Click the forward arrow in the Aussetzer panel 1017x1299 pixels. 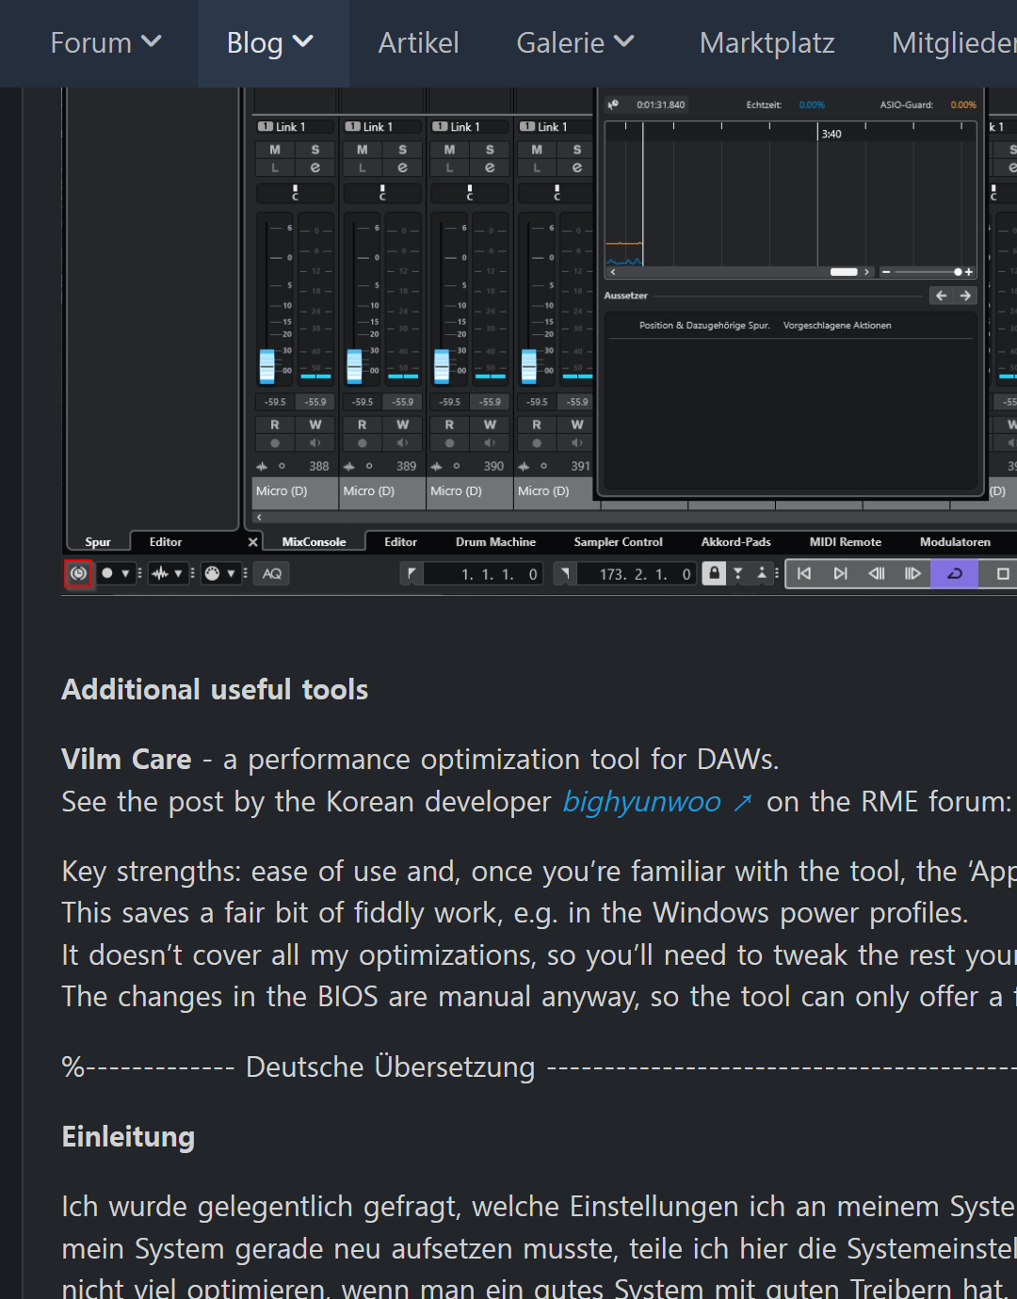(966, 295)
